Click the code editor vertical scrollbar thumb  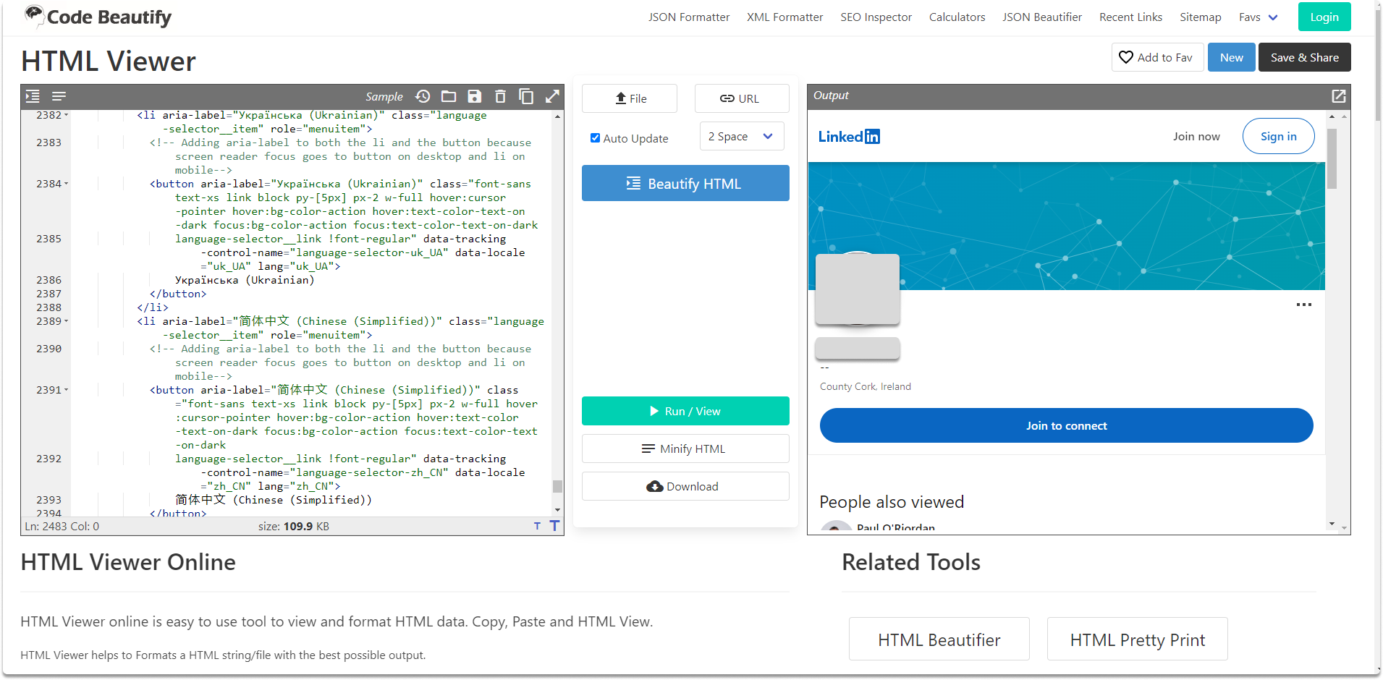[557, 486]
